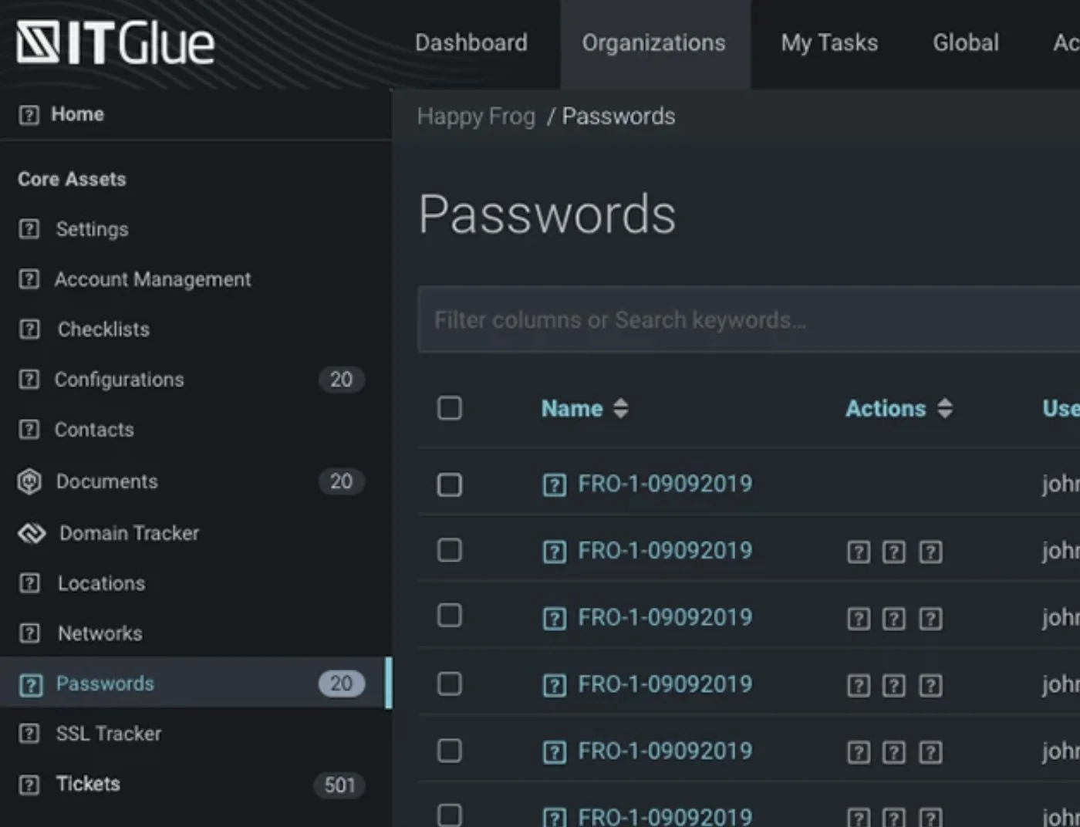Open the My Tasks tab
Image resolution: width=1080 pixels, height=827 pixels.
pyautogui.click(x=829, y=43)
